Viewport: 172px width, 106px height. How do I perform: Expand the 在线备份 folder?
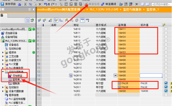click(x=3, y=87)
